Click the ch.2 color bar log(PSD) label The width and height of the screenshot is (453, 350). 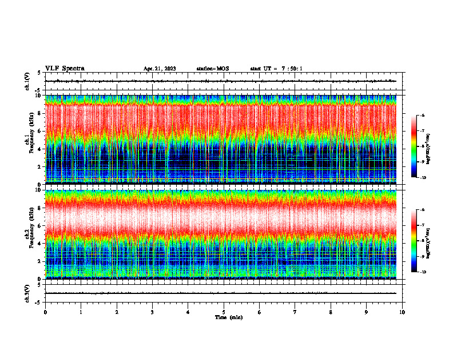428,243
